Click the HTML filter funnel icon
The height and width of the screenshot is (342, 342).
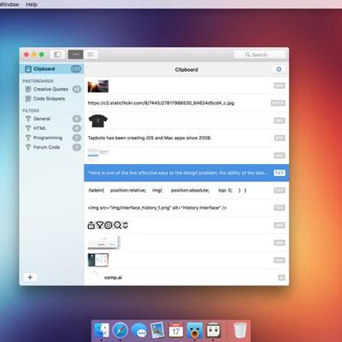[28, 128]
